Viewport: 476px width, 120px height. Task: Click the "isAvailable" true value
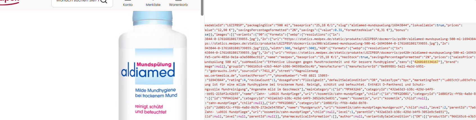click(440, 25)
